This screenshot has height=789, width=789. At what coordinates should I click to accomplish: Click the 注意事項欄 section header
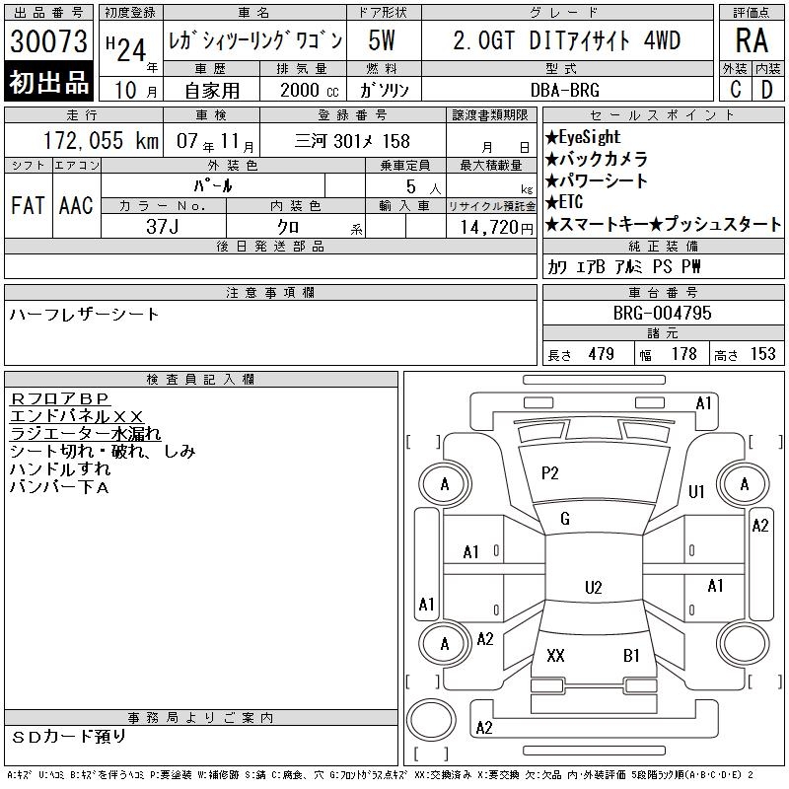[x=270, y=293]
